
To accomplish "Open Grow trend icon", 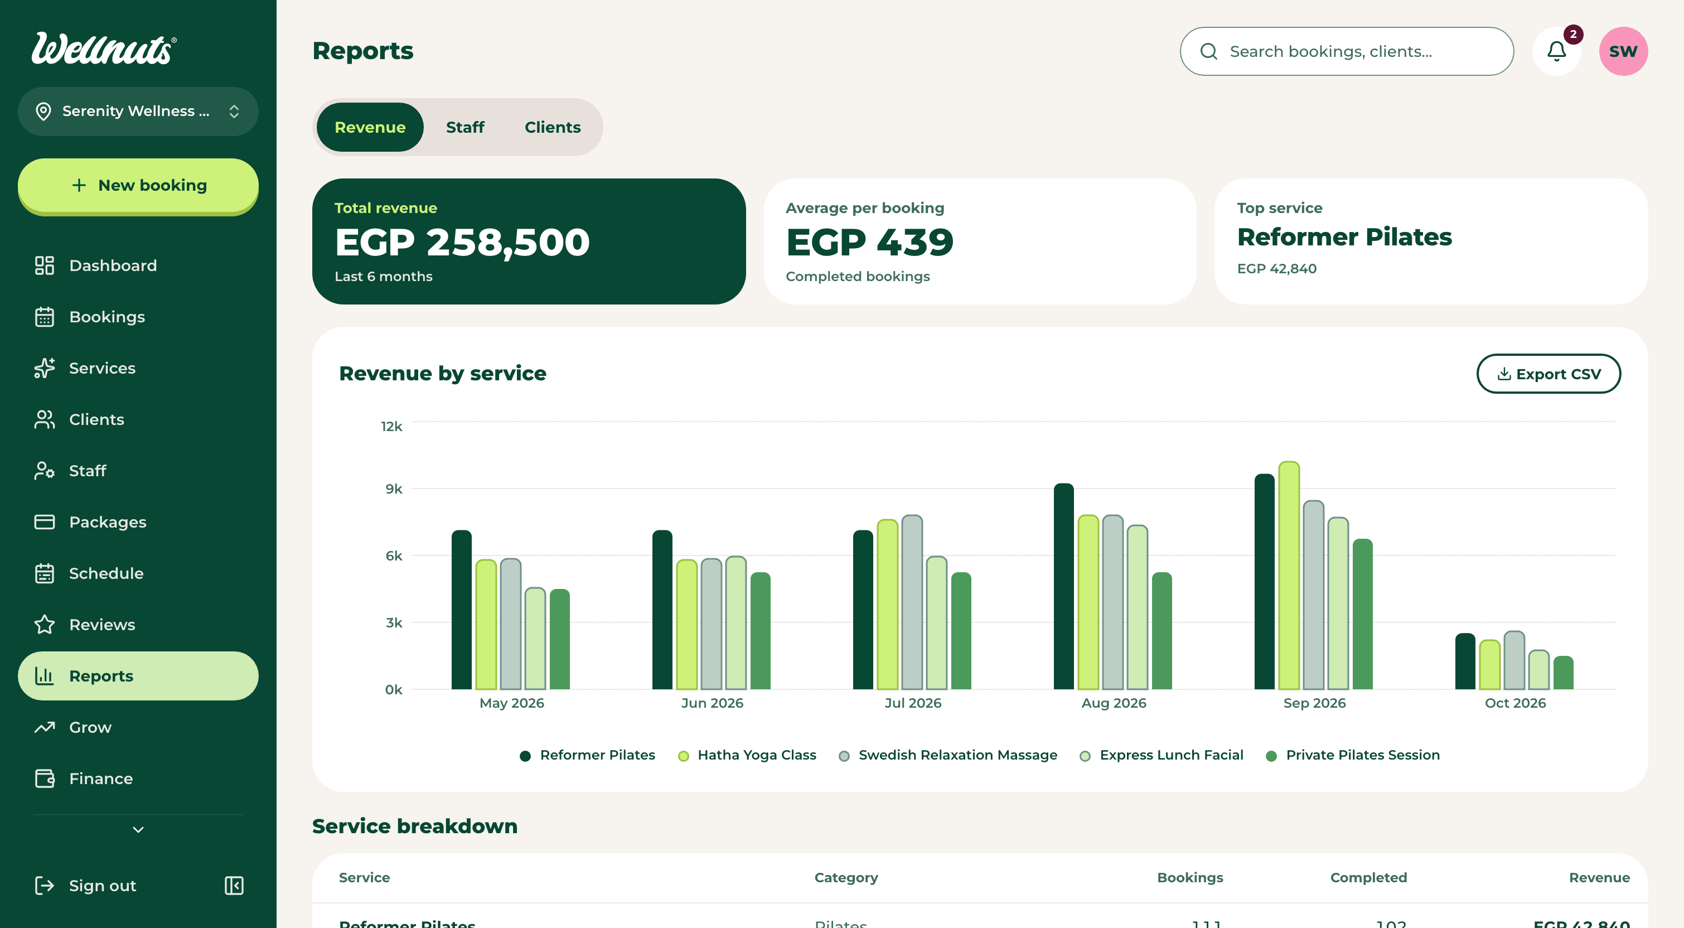I will coord(45,727).
